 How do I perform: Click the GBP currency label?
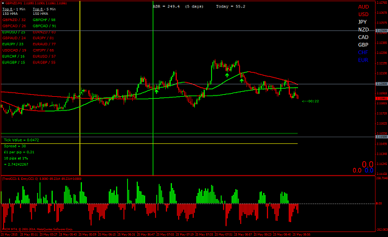(363, 45)
